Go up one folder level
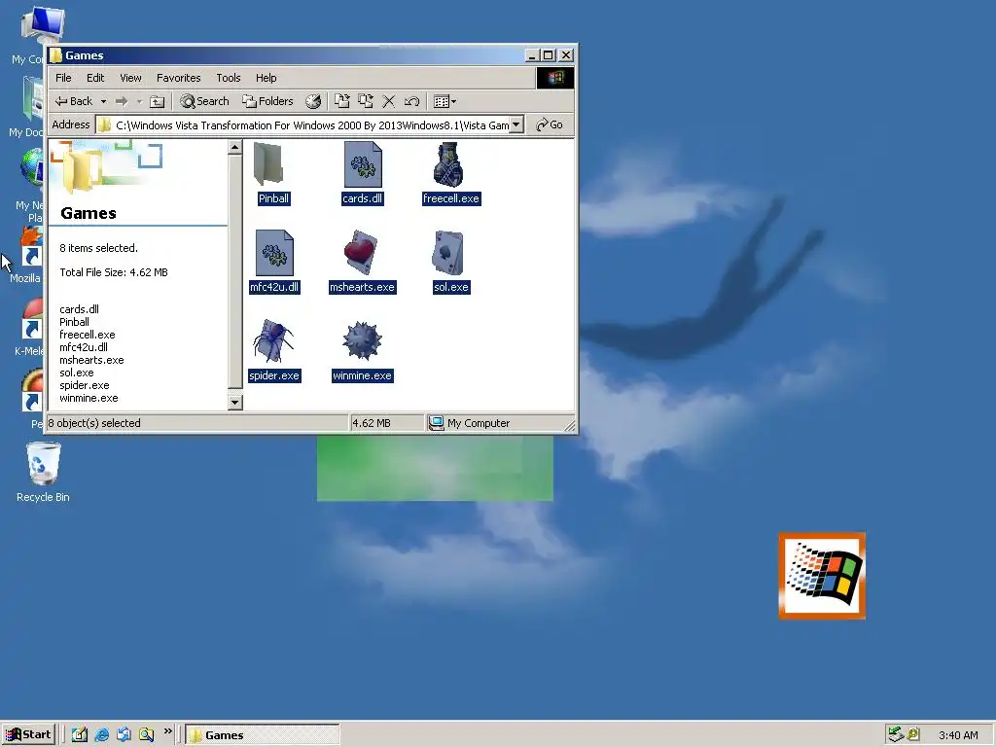Viewport: 996px width, 747px height. click(x=157, y=101)
